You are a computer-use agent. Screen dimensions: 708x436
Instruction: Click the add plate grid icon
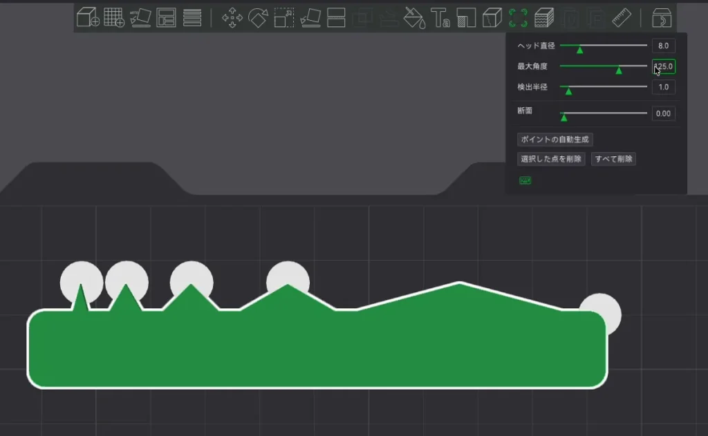pyautogui.click(x=114, y=17)
